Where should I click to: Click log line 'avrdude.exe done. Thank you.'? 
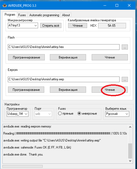coord(23,154)
